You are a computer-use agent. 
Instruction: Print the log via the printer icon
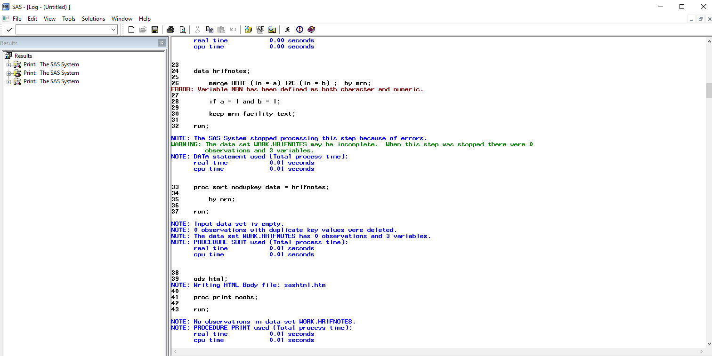(170, 29)
